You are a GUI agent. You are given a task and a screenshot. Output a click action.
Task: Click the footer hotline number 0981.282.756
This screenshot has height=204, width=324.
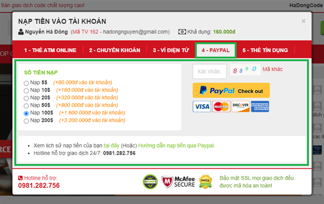tap(39, 185)
